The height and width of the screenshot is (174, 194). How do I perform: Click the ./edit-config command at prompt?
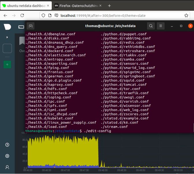pyautogui.click(x=98, y=131)
